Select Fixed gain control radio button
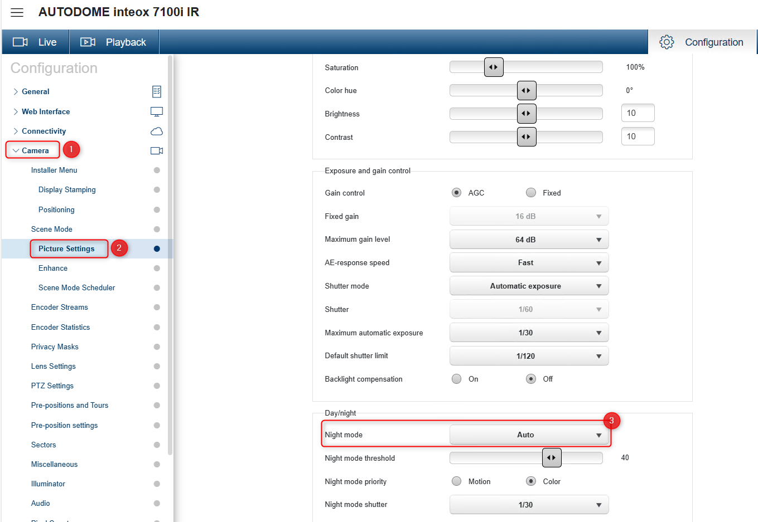758x522 pixels. [531, 193]
